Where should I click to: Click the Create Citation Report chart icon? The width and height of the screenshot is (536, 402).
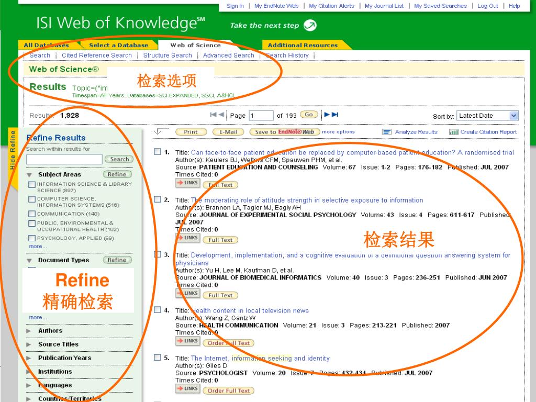tap(454, 132)
